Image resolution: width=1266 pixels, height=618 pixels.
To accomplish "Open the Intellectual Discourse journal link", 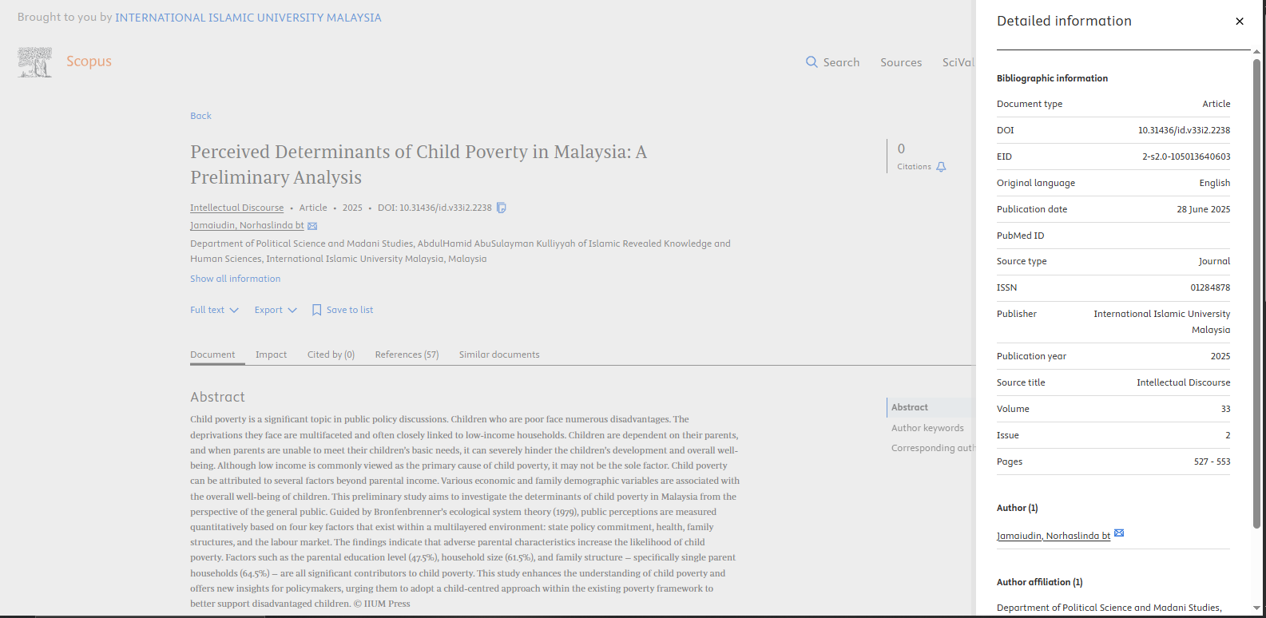I will [x=236, y=208].
